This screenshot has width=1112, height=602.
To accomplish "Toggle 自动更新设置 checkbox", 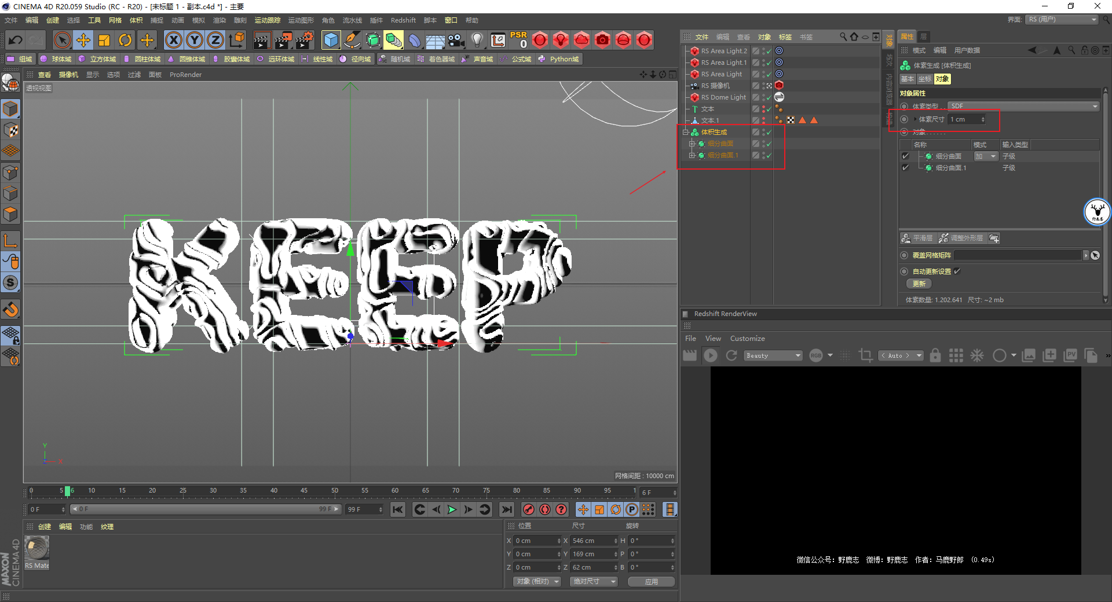I will click(x=957, y=271).
